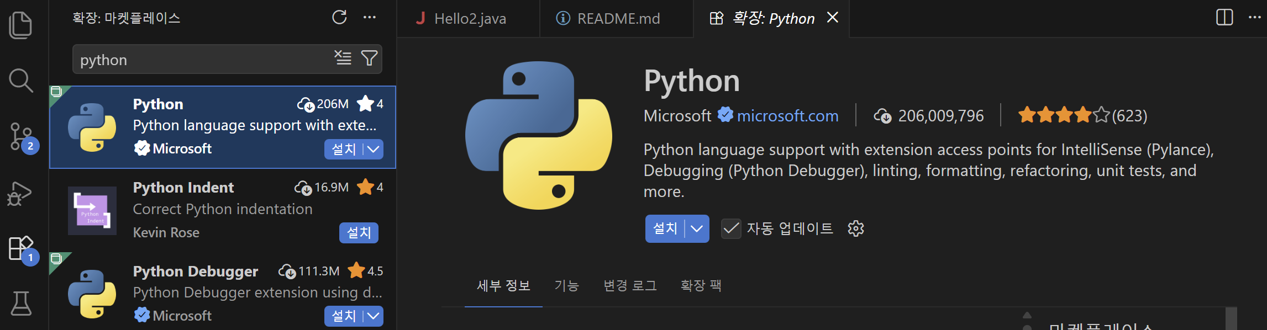1267x330 pixels.
Task: Select the Python extension title in list
Action: 158,104
